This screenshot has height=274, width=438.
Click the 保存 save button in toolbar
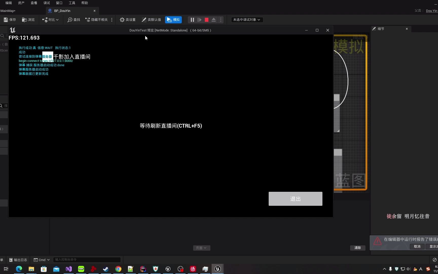[10, 20]
